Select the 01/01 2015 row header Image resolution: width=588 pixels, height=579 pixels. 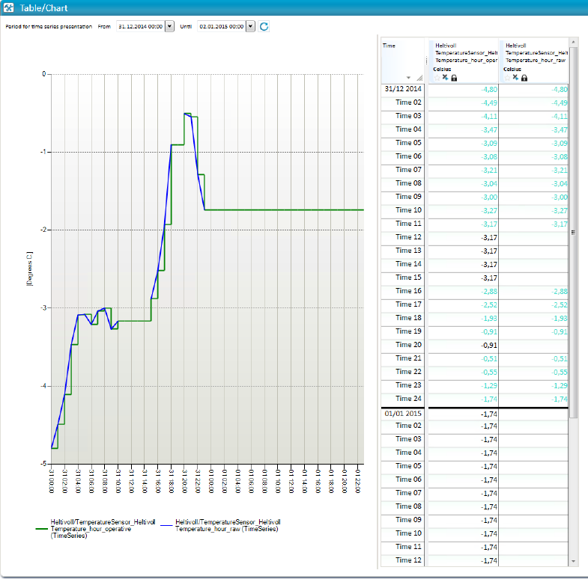[403, 412]
